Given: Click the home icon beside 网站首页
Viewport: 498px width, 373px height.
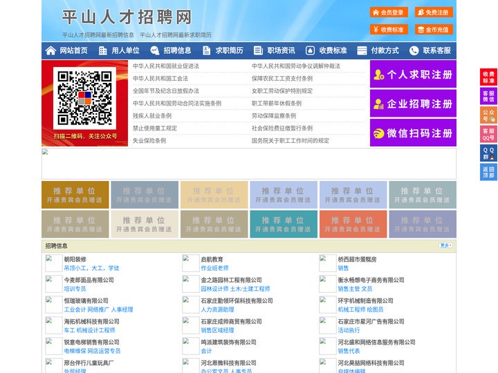Looking at the screenshot, I should coord(50,50).
